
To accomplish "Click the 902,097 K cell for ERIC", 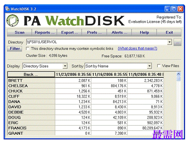I will click(145, 123).
